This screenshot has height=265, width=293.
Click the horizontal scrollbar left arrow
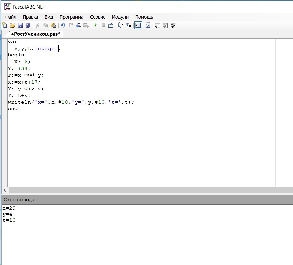pyautogui.click(x=5, y=190)
